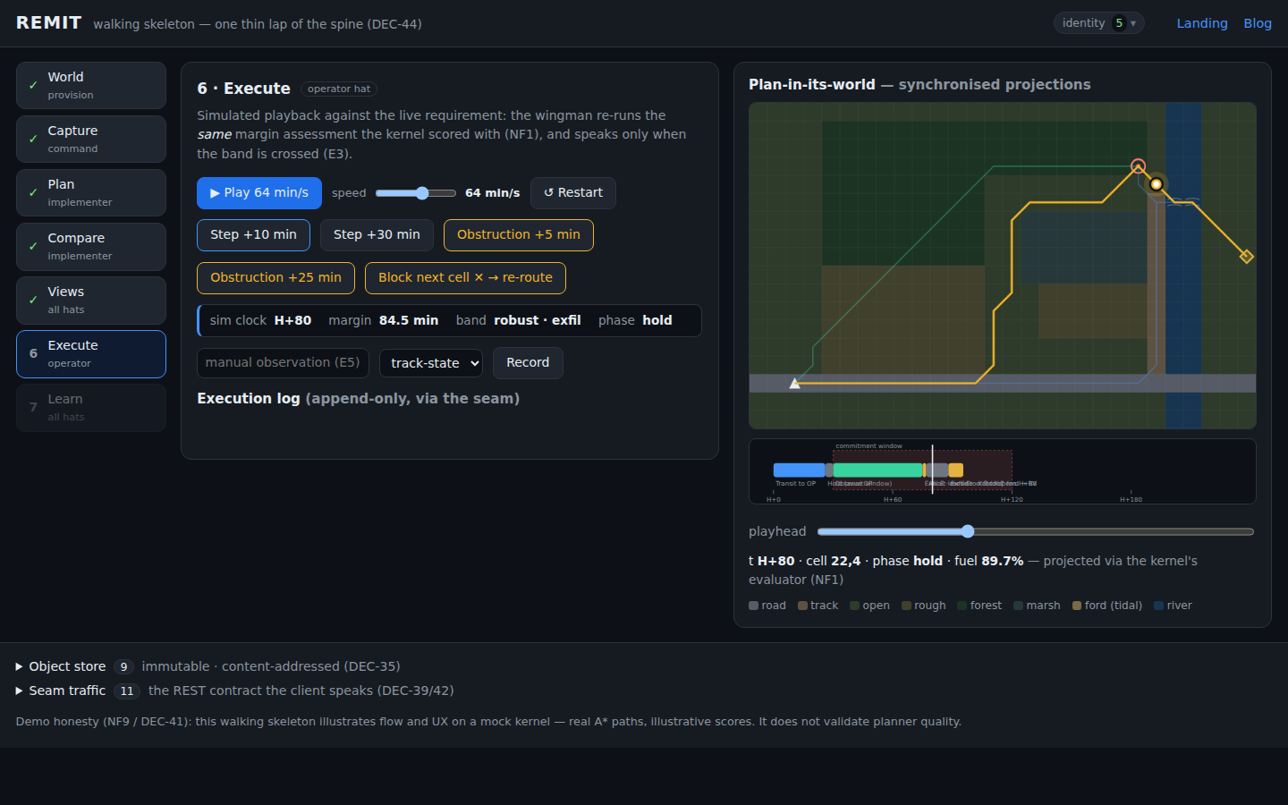Click the identity count badge 5
The height and width of the screenshot is (805, 1288).
(x=1119, y=23)
